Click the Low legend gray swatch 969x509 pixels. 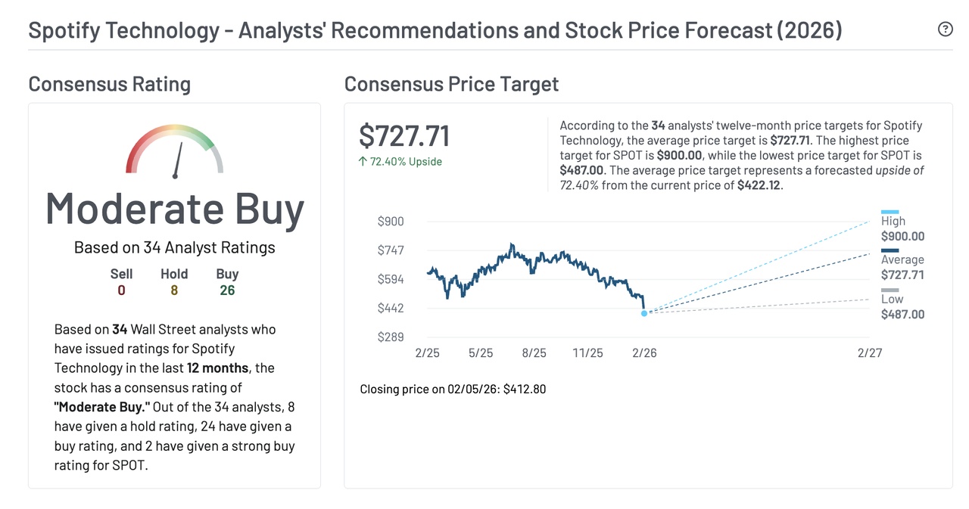[x=890, y=290]
